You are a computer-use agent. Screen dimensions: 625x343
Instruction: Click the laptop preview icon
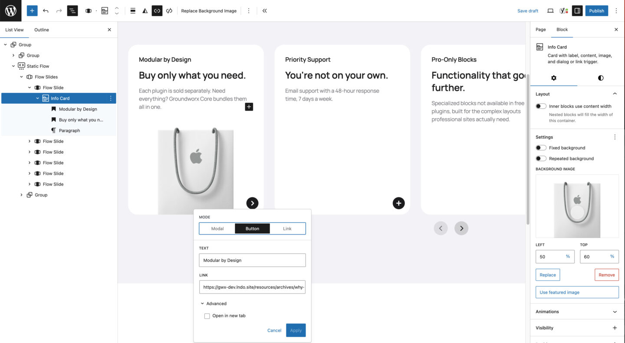click(550, 11)
